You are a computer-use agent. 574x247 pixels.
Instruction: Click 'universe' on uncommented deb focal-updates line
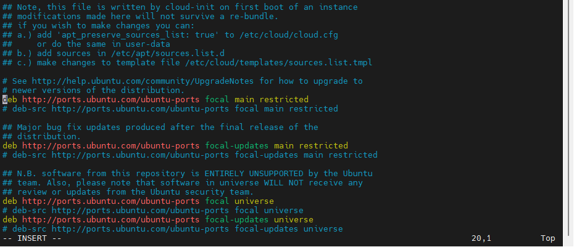294,219
